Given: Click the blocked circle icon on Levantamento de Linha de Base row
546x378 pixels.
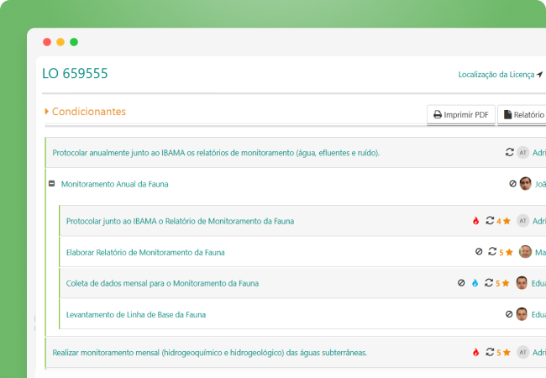Looking at the screenshot, I should click(509, 314).
